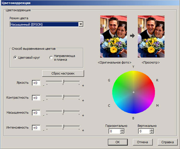The image size is (180, 149).
Task: Click the Просмотр preview thumbnail
Action: tap(151, 36)
